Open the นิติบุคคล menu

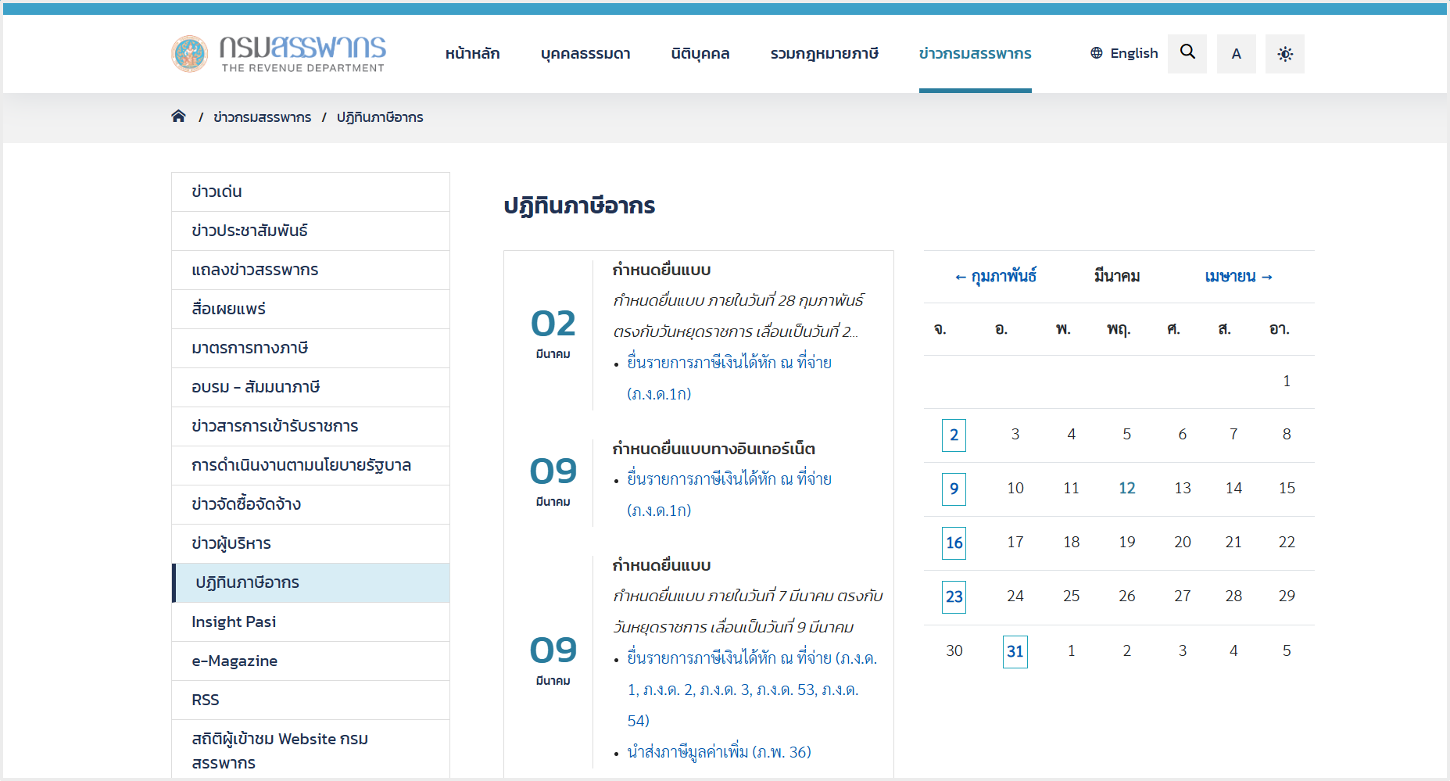coord(700,54)
